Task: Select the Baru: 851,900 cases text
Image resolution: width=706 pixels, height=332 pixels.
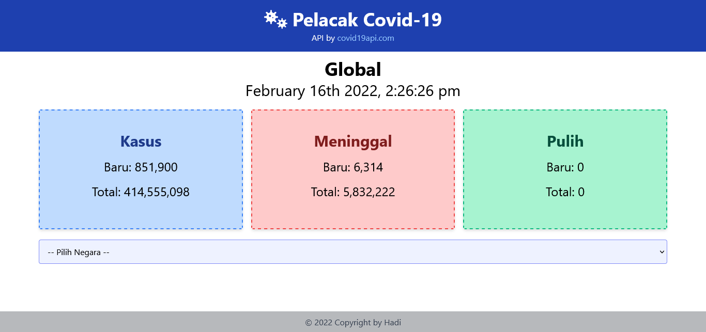Action: [x=141, y=167]
